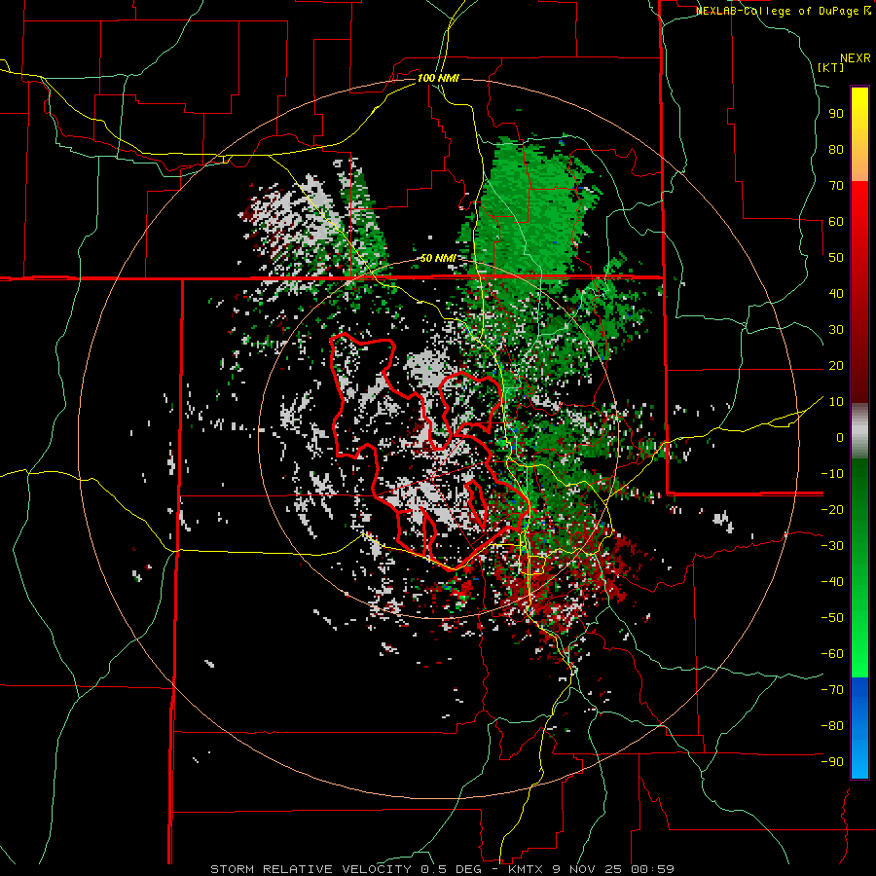Click the "100 NMI" range ring label

click(x=438, y=78)
